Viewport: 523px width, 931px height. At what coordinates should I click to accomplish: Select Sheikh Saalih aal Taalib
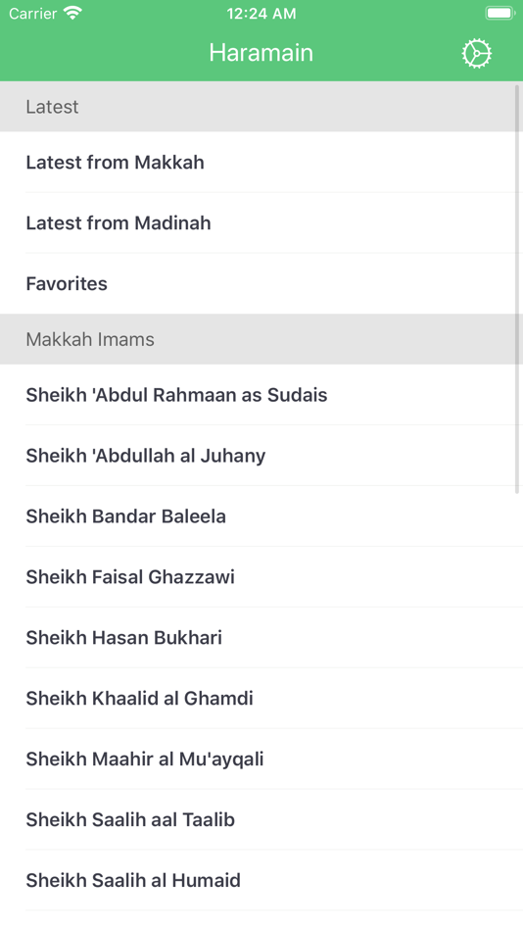click(261, 818)
